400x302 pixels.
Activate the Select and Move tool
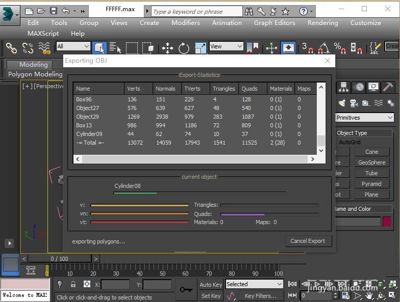(x=167, y=48)
